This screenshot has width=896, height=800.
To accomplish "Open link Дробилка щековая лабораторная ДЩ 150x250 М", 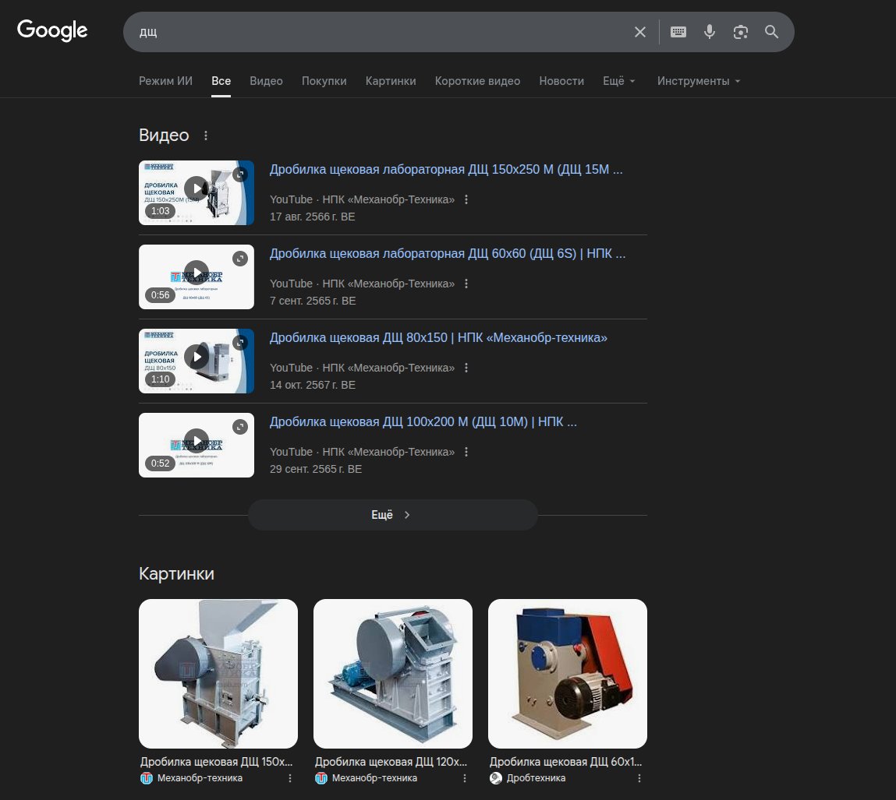I will [446, 170].
